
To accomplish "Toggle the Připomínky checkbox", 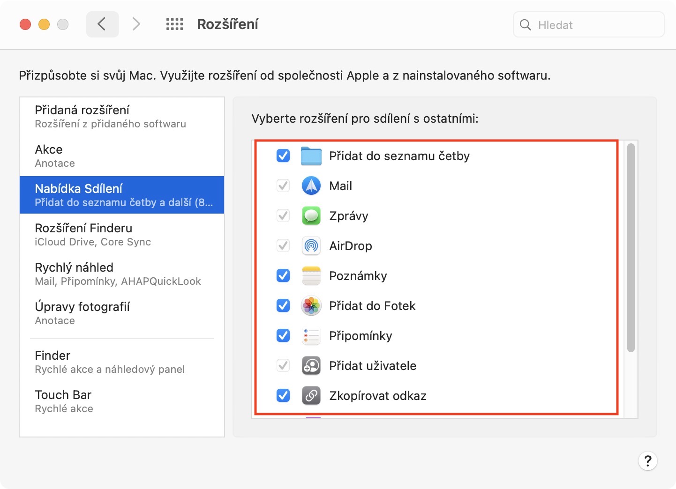I will [x=283, y=335].
